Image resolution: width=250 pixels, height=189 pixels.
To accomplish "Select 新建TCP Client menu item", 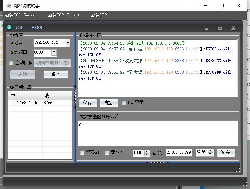I will (x=64, y=15).
